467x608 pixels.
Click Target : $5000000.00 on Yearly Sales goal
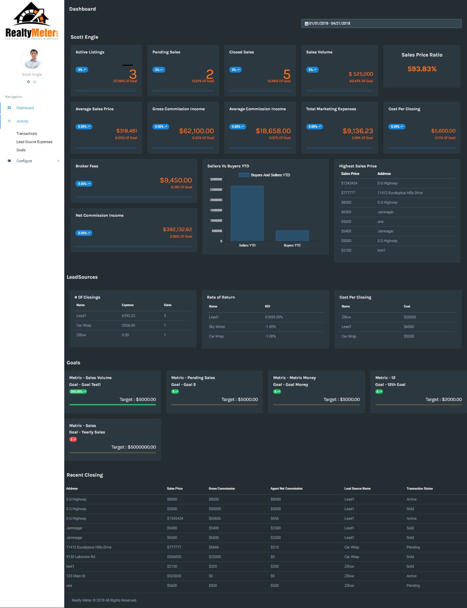[x=134, y=447]
